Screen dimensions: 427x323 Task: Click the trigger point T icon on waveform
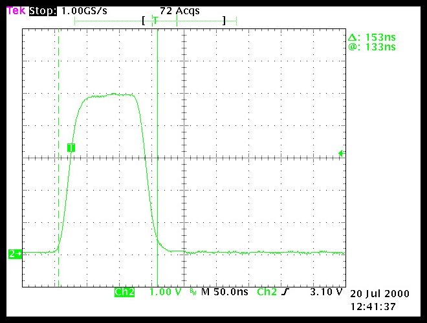[71, 147]
